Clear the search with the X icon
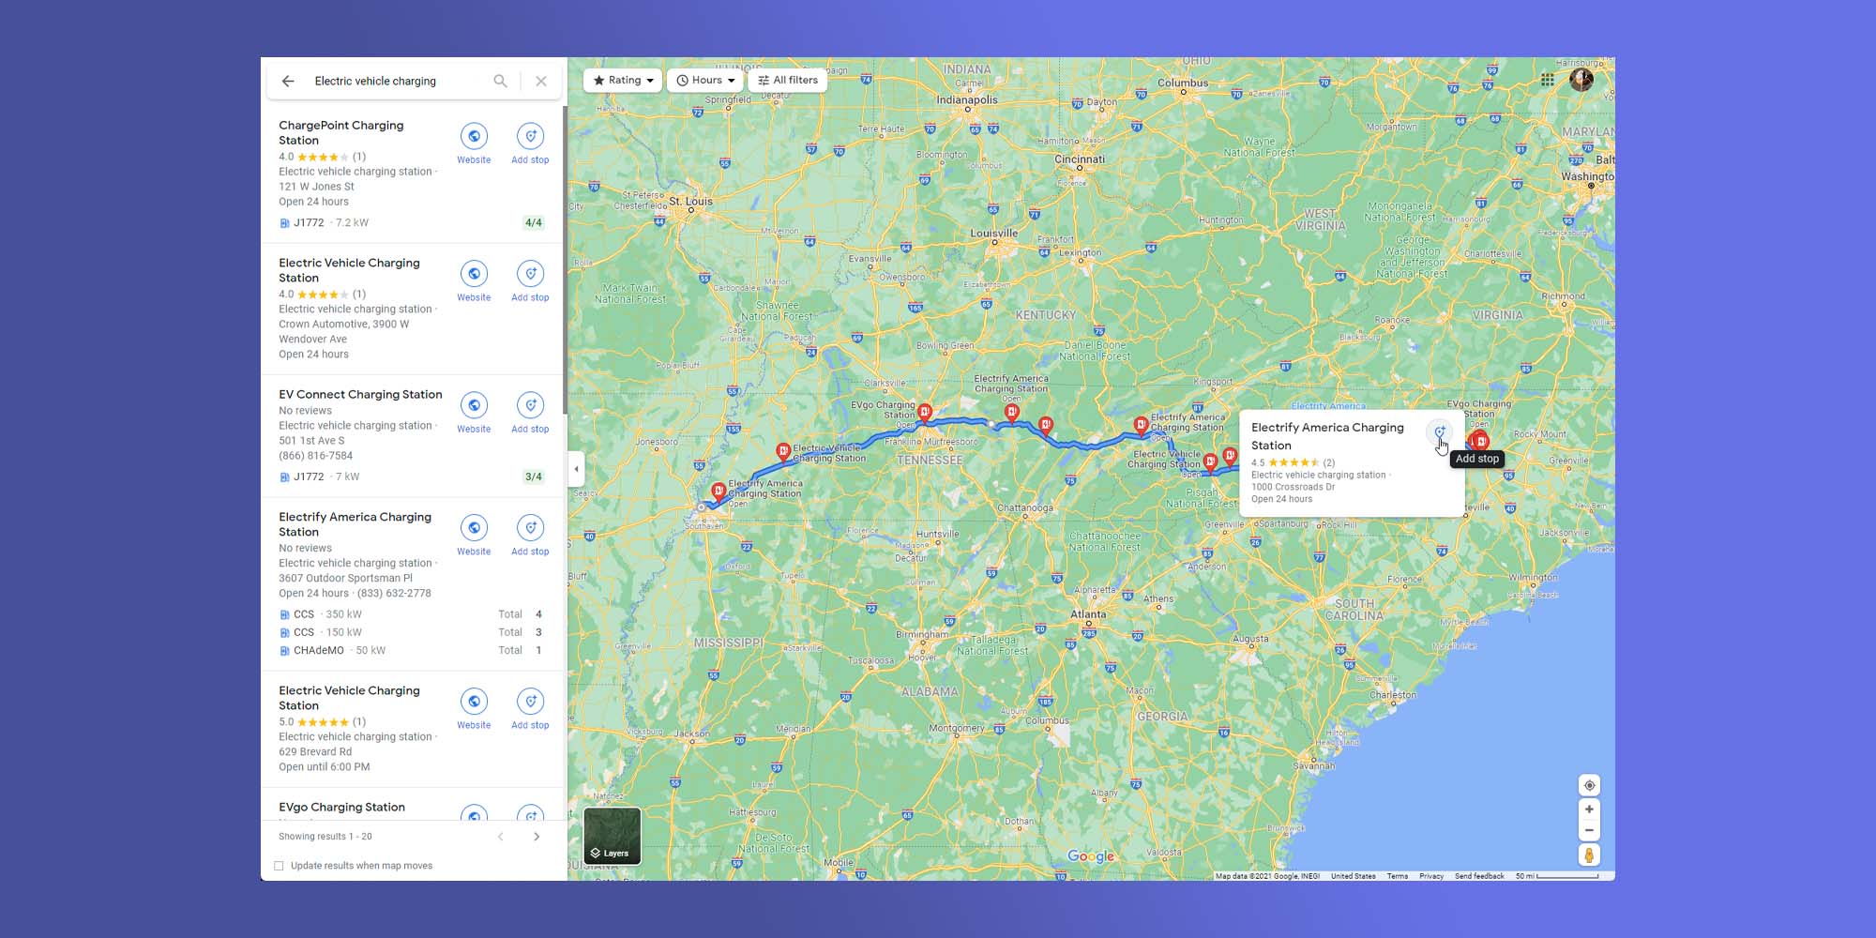This screenshot has width=1876, height=938. [541, 81]
